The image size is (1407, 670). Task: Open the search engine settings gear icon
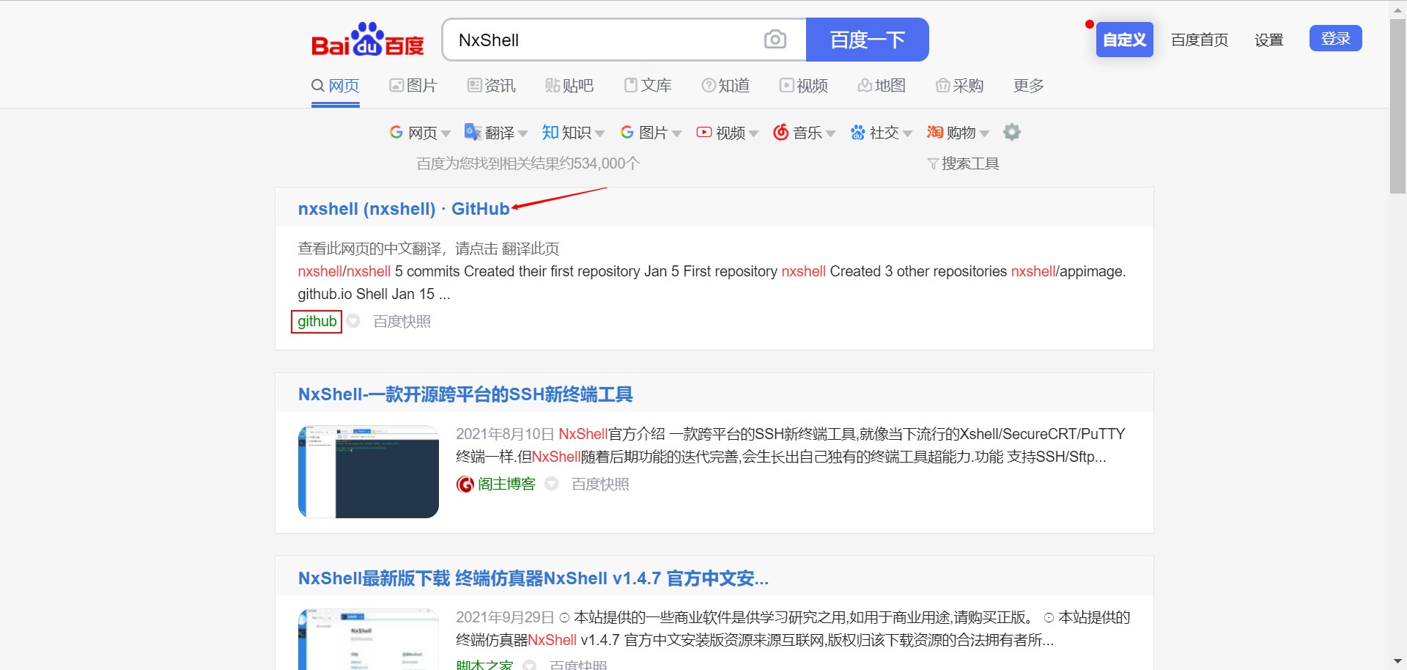pyautogui.click(x=1012, y=132)
